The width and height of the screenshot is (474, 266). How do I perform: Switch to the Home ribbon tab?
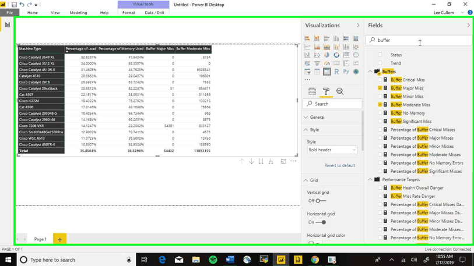(x=33, y=13)
